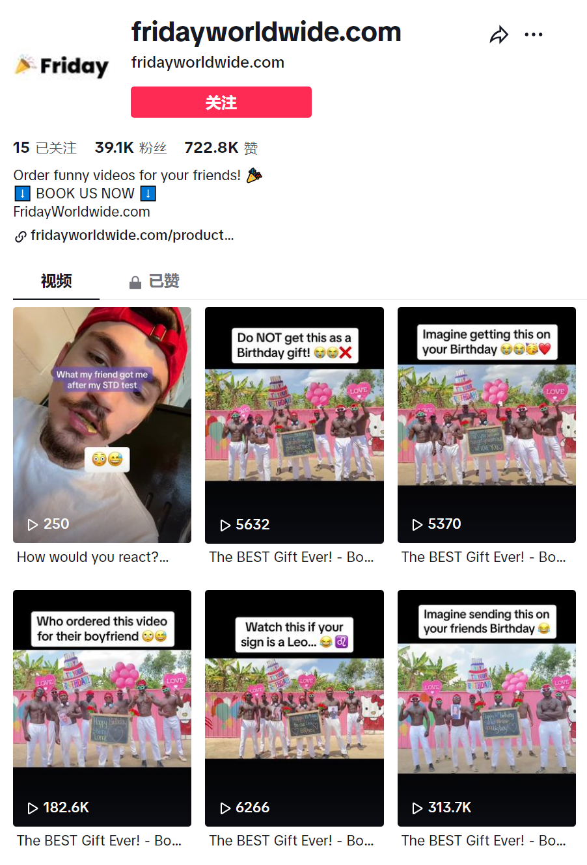Follow the account with red 关注 button
This screenshot has width=587, height=865.
(221, 102)
